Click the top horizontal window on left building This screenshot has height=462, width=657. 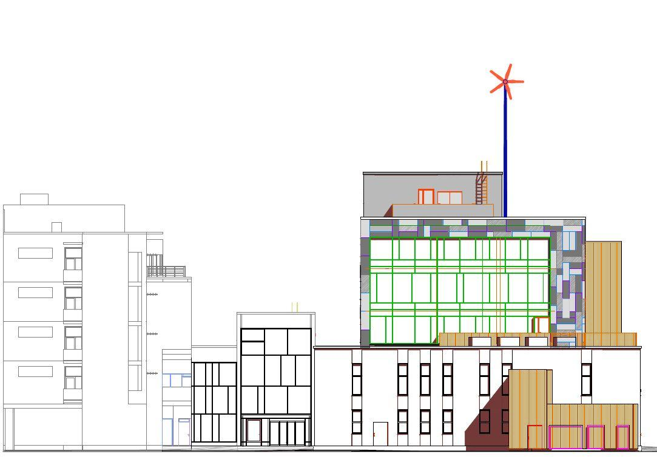click(36, 253)
